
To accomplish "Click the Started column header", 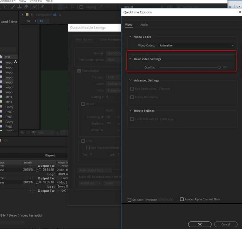I will pos(28,162).
